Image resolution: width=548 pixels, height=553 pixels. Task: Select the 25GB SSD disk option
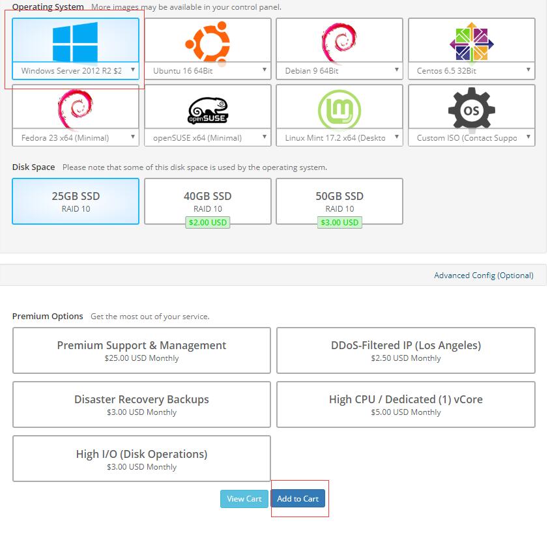[x=76, y=201]
